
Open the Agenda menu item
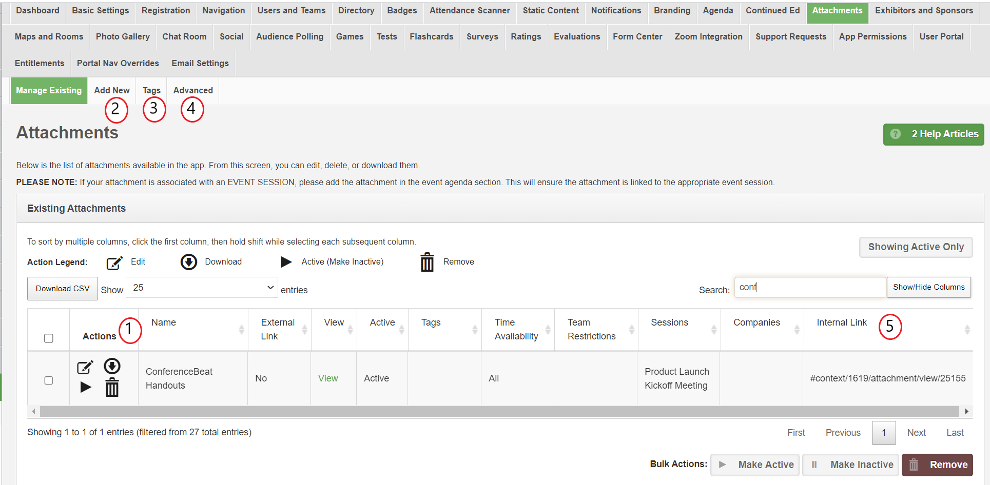click(717, 11)
